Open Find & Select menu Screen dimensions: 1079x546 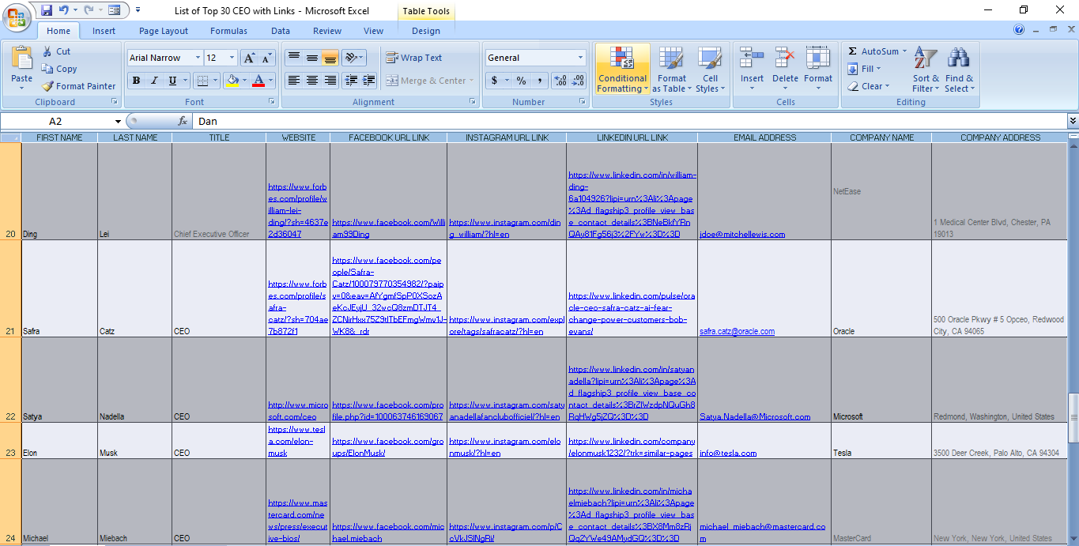(x=959, y=70)
